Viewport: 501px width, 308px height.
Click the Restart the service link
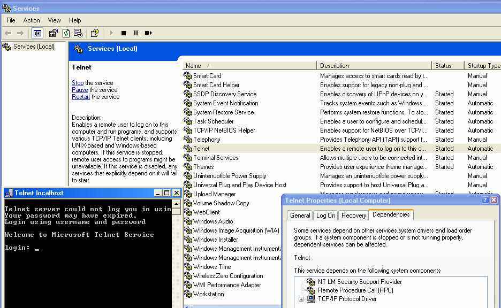pyautogui.click(x=81, y=97)
